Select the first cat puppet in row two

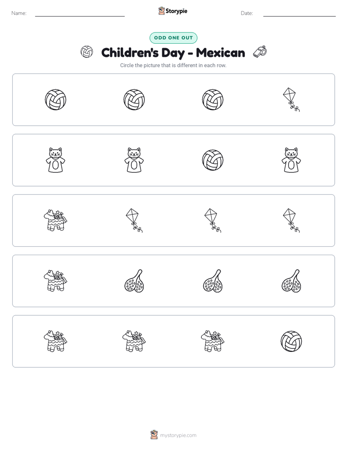(x=55, y=160)
